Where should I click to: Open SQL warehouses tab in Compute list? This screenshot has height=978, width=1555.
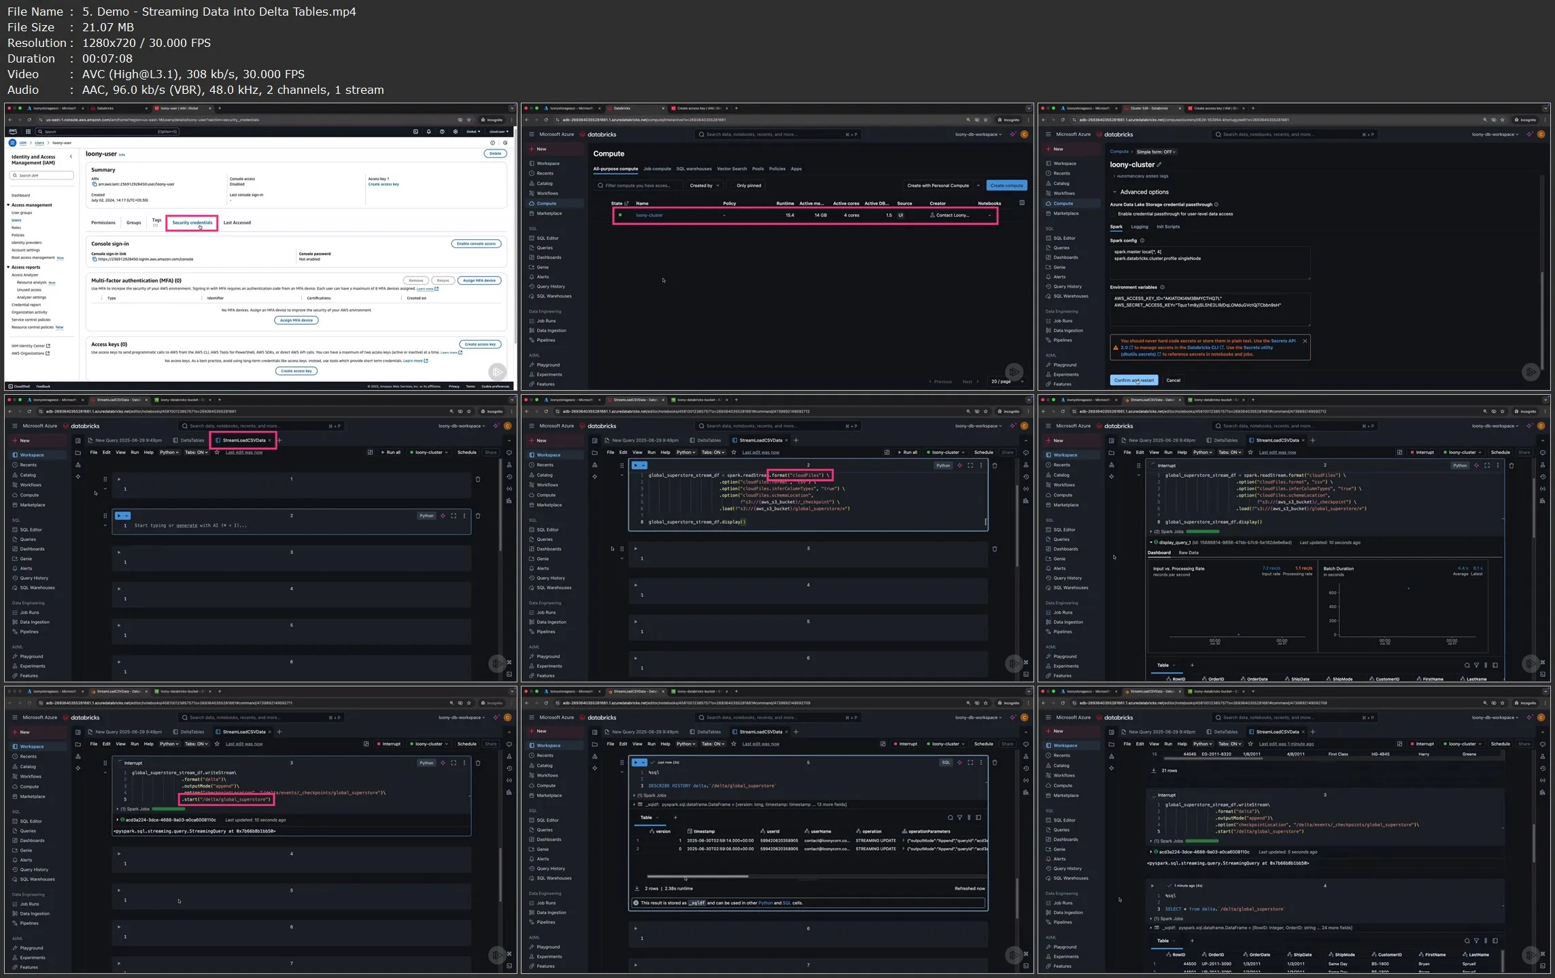(x=694, y=169)
